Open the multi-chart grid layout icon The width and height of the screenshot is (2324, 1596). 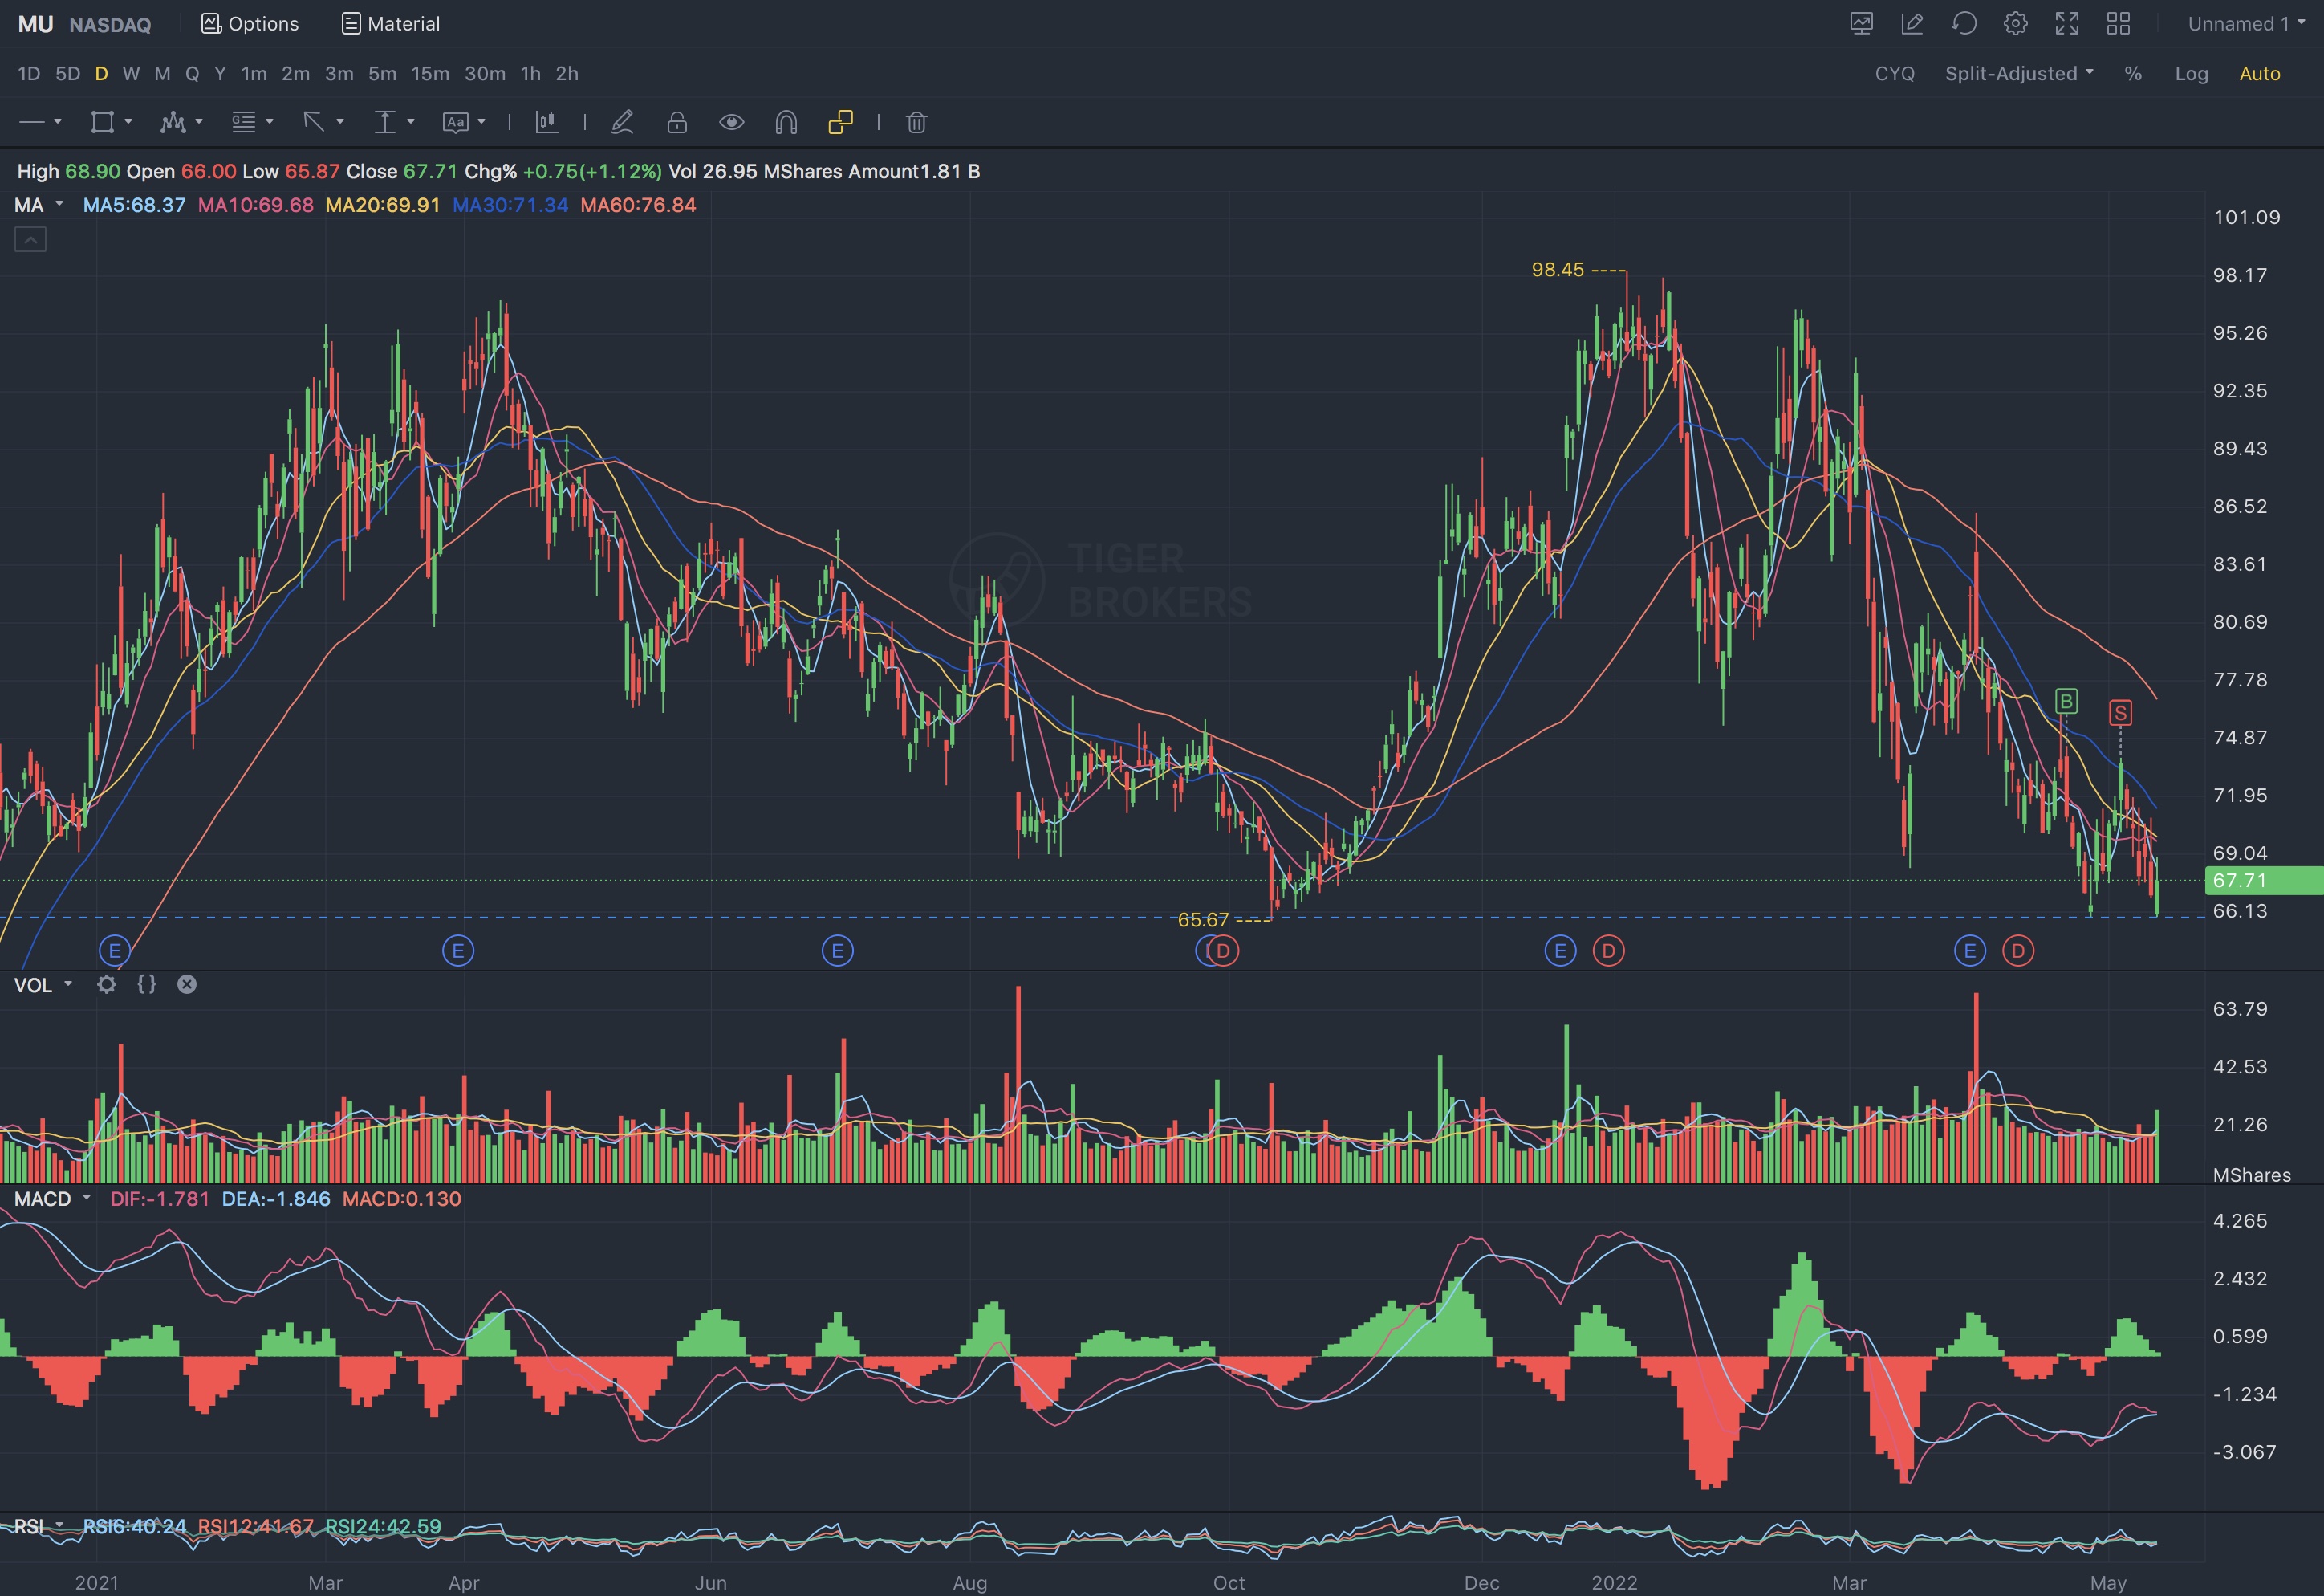pos(2118,23)
